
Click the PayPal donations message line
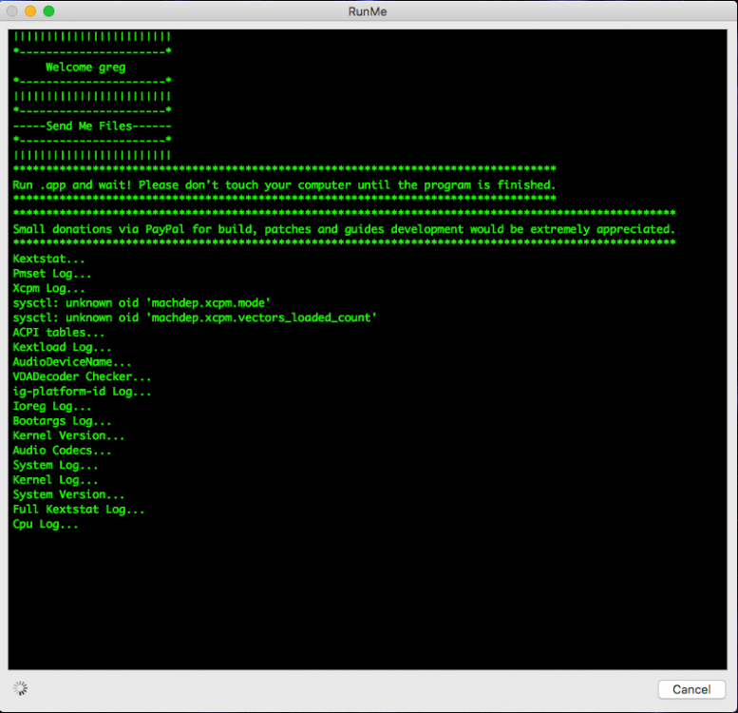pos(344,229)
